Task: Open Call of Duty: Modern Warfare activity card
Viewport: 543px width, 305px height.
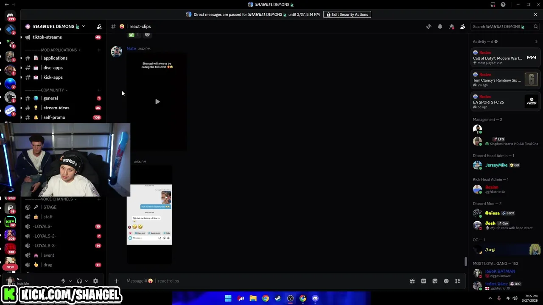Action: (x=505, y=58)
